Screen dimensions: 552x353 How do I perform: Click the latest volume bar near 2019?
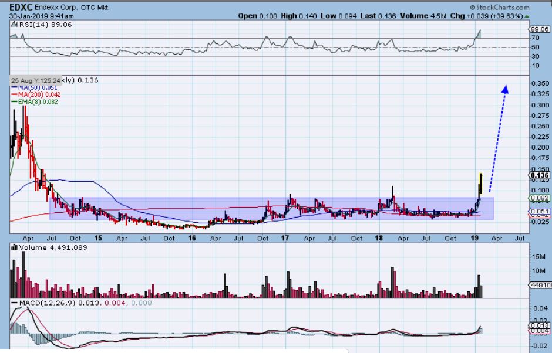(481, 291)
